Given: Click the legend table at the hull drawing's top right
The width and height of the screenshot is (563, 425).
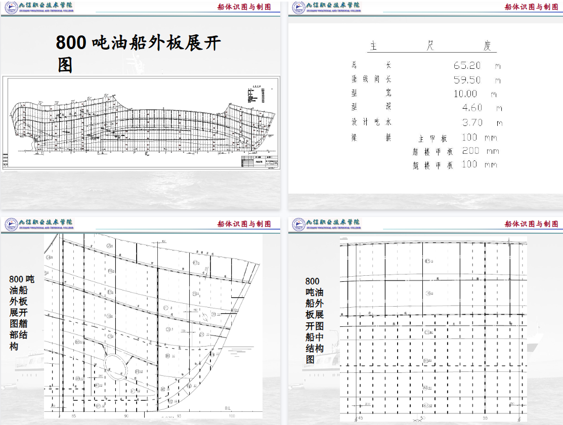Looking at the screenshot, I should tap(256, 95).
